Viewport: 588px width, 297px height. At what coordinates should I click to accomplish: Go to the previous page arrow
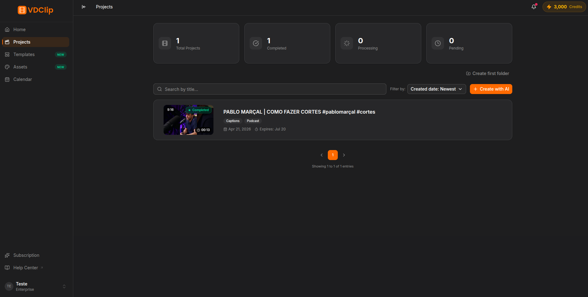[x=322, y=155]
